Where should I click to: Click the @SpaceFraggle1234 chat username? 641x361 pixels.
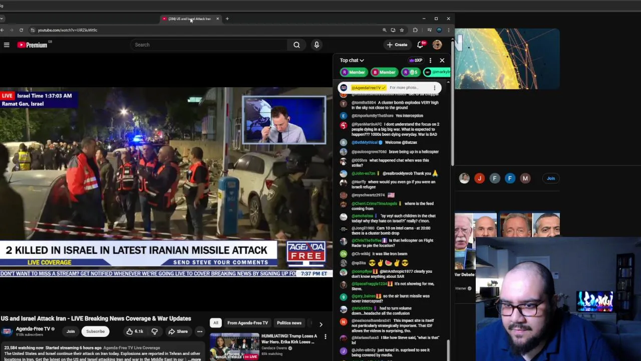tap(369, 284)
